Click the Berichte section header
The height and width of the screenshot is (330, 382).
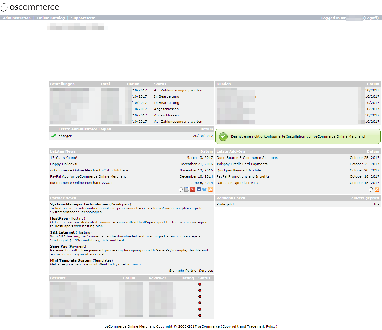coord(58,278)
